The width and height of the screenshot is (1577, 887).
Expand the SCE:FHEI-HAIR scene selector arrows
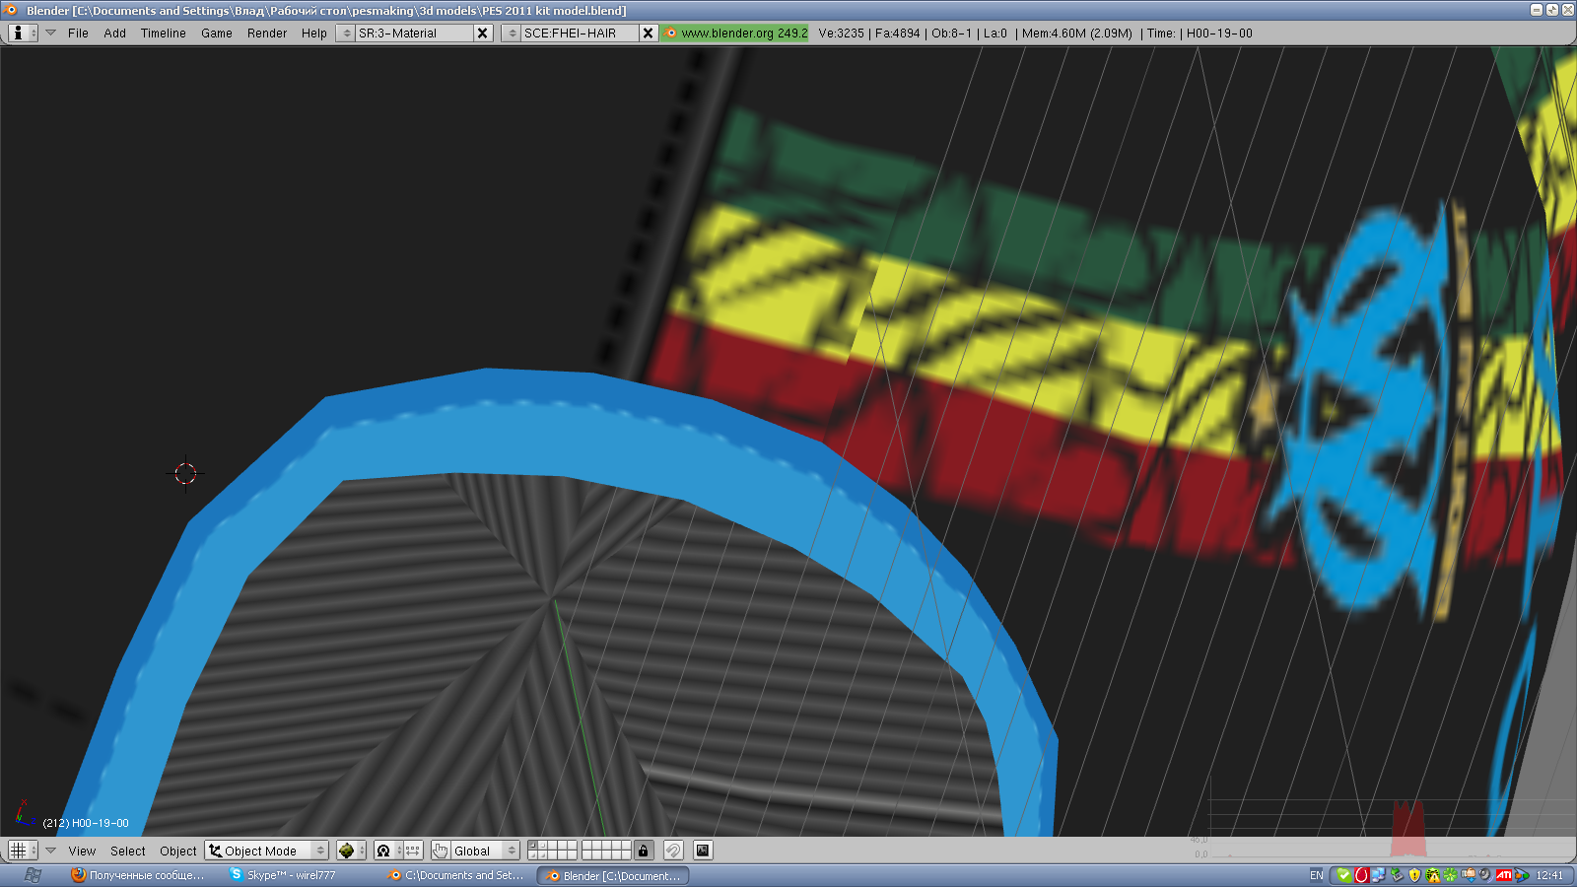click(x=512, y=34)
